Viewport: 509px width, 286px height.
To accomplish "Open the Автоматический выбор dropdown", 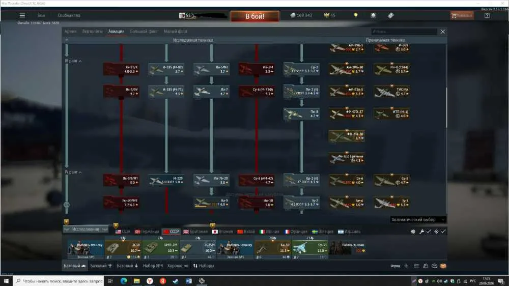I will click(418, 220).
